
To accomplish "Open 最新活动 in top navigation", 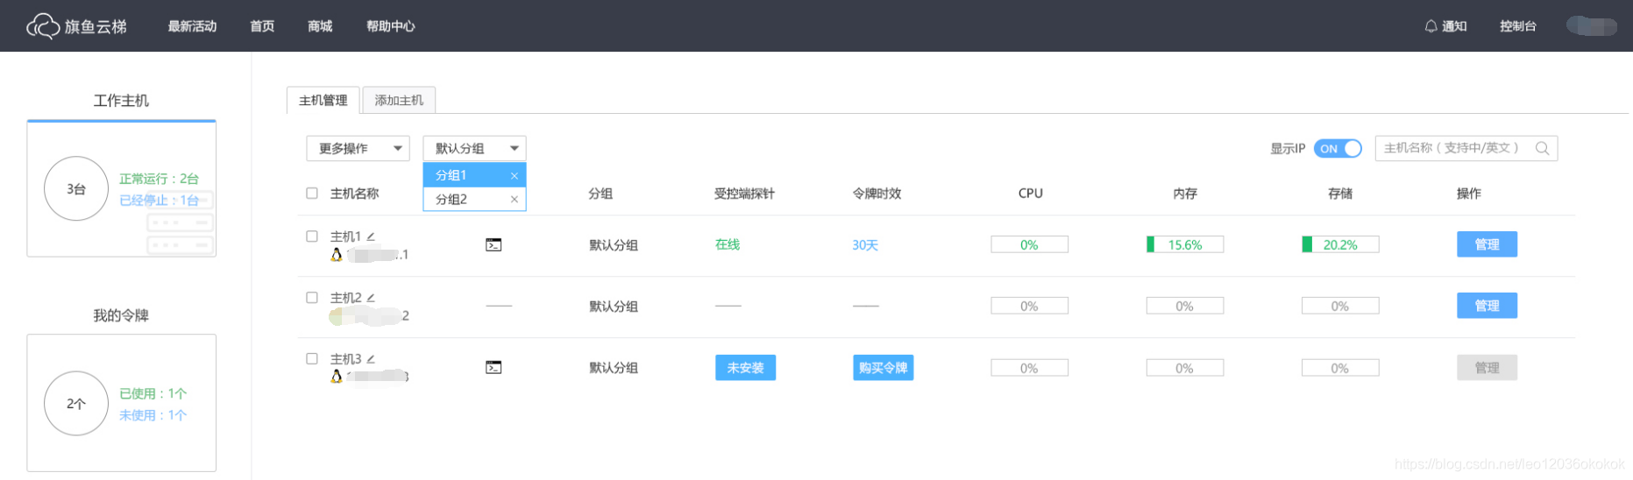I will (x=193, y=26).
